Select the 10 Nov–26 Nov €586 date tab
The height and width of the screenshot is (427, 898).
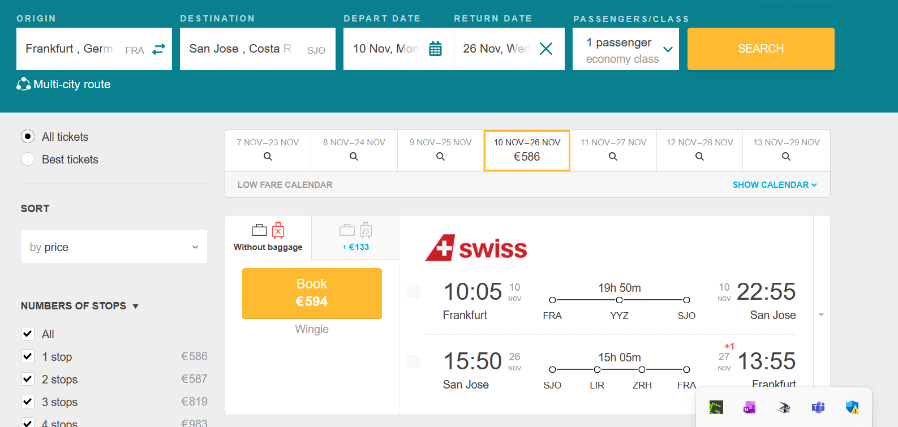527,150
